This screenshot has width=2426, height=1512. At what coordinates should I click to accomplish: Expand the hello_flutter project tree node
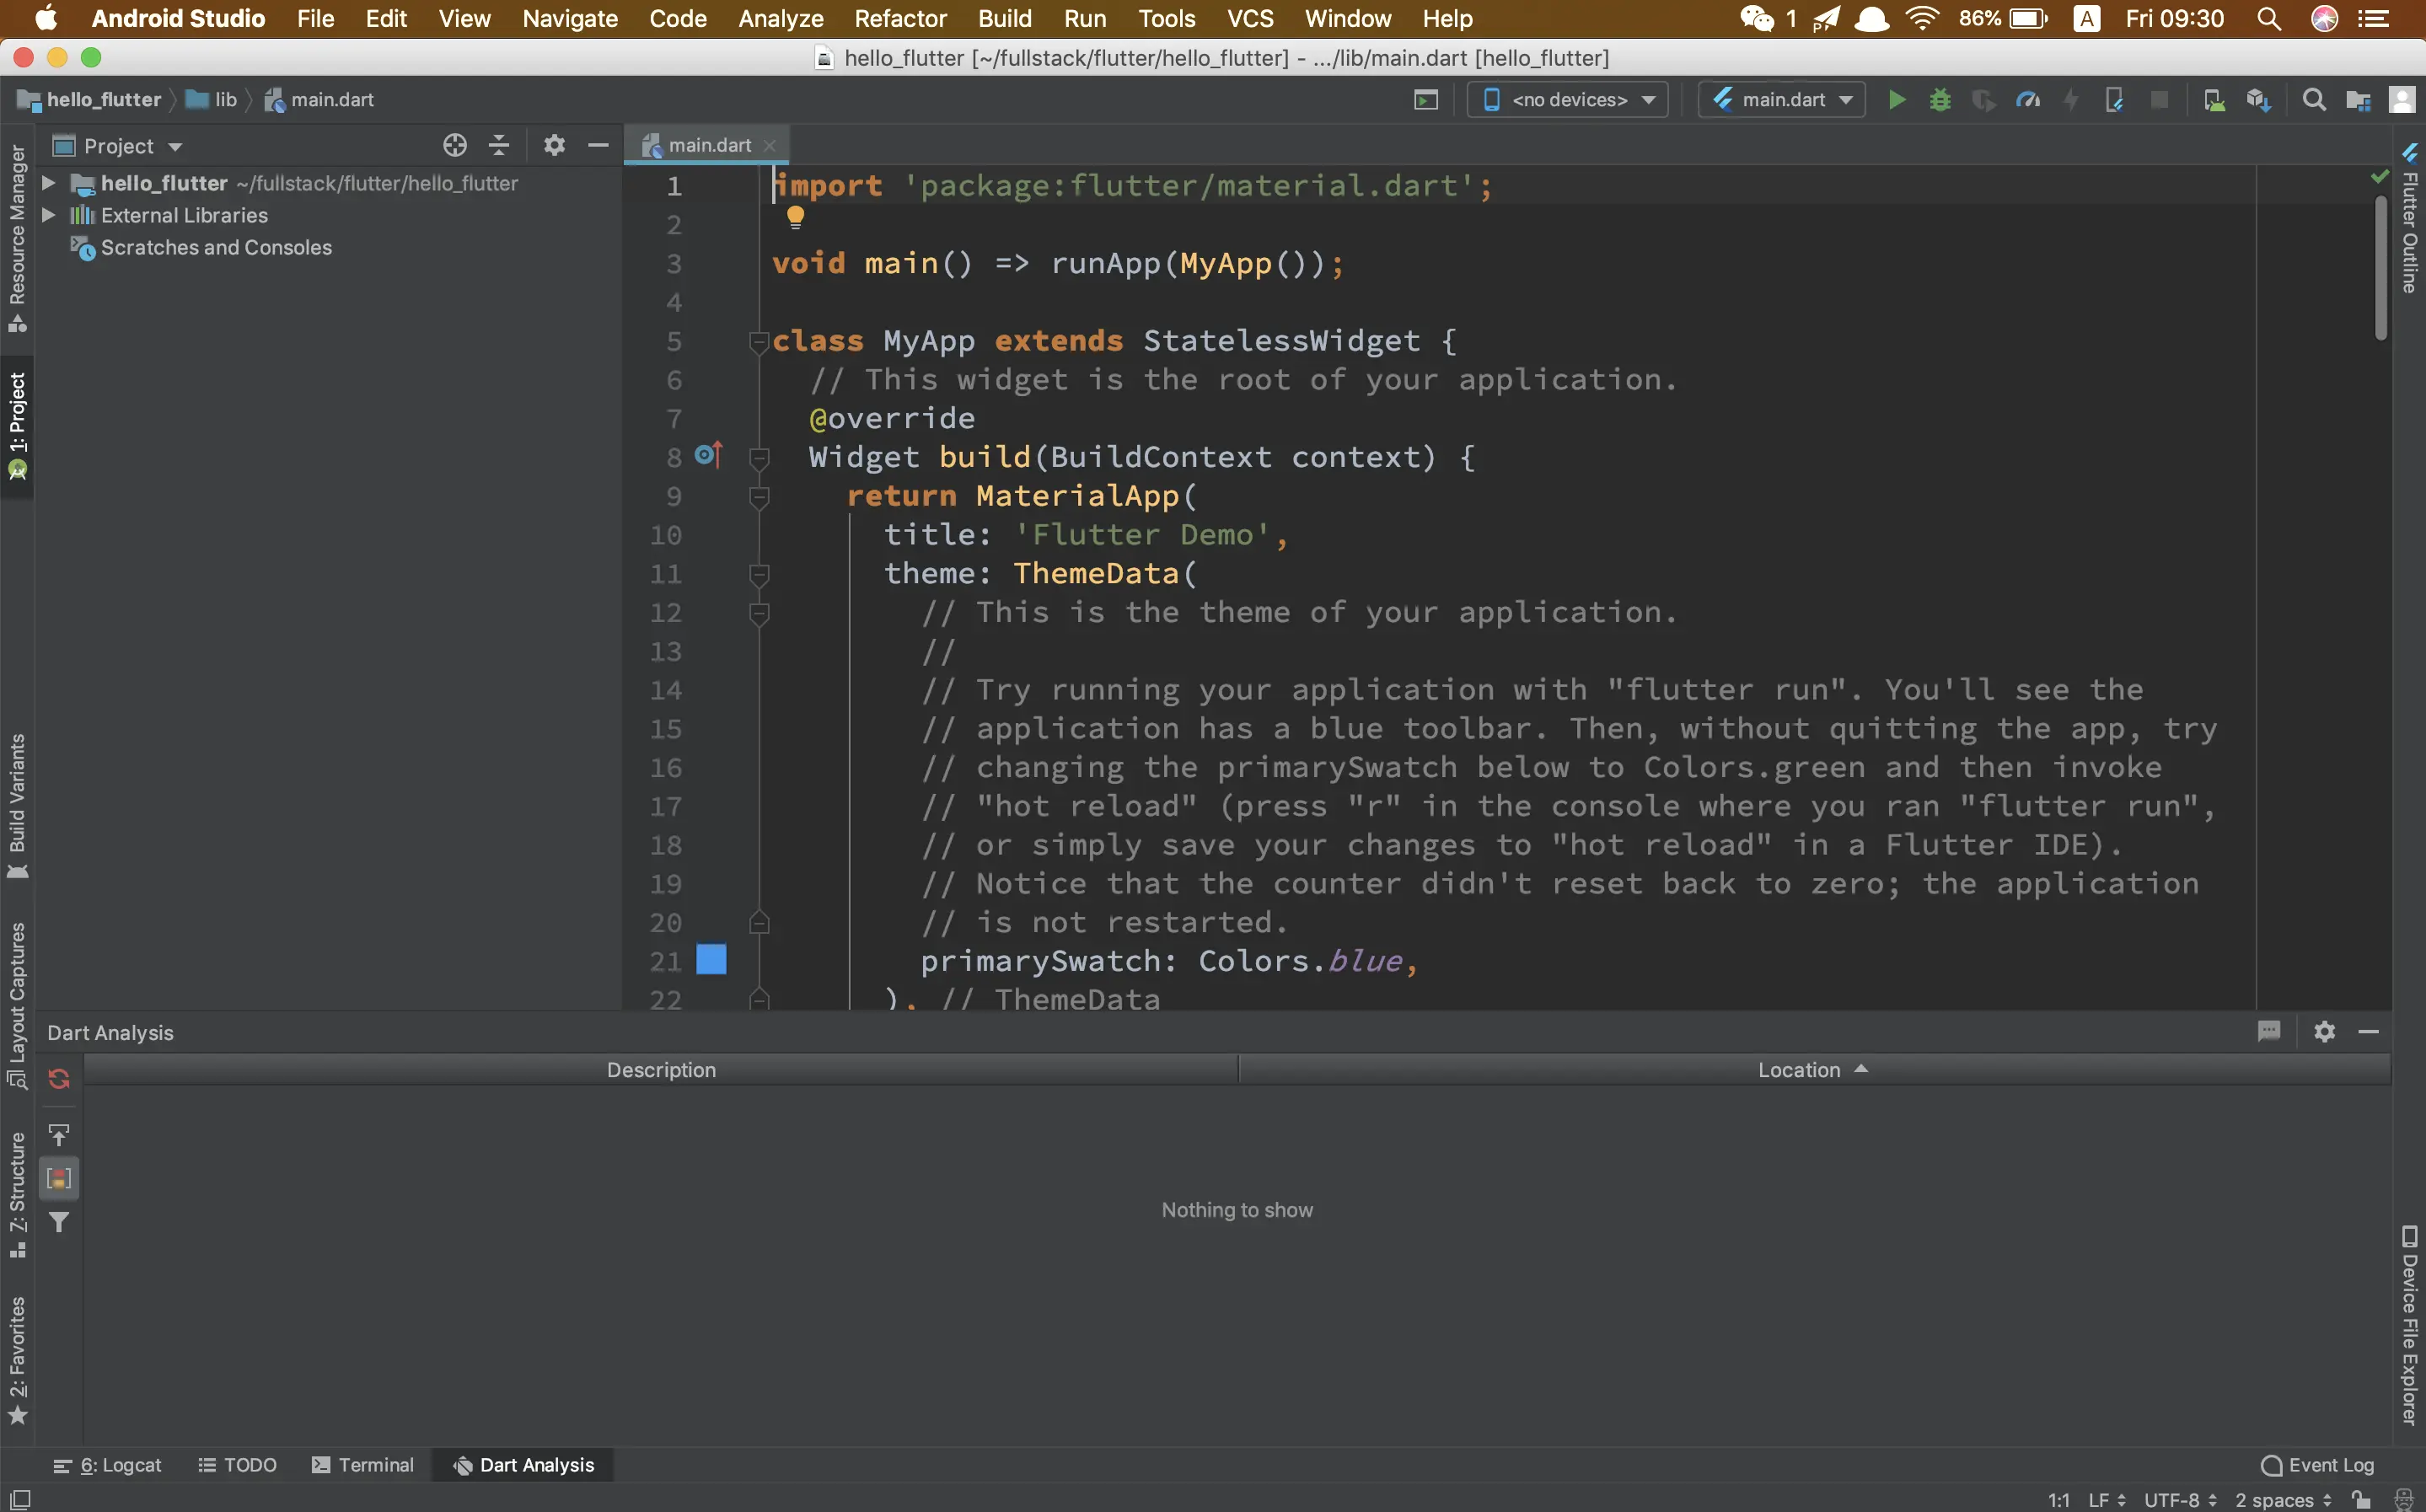click(x=48, y=183)
